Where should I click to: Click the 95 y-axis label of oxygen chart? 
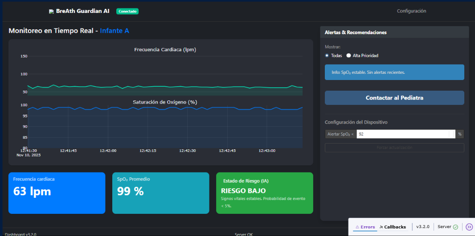pyautogui.click(x=24, y=116)
